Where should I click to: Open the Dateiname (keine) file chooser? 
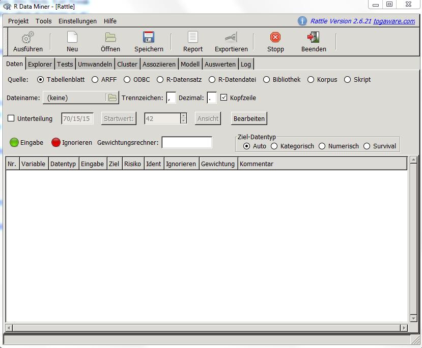coord(80,98)
